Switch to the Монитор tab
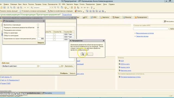 click(127, 17)
